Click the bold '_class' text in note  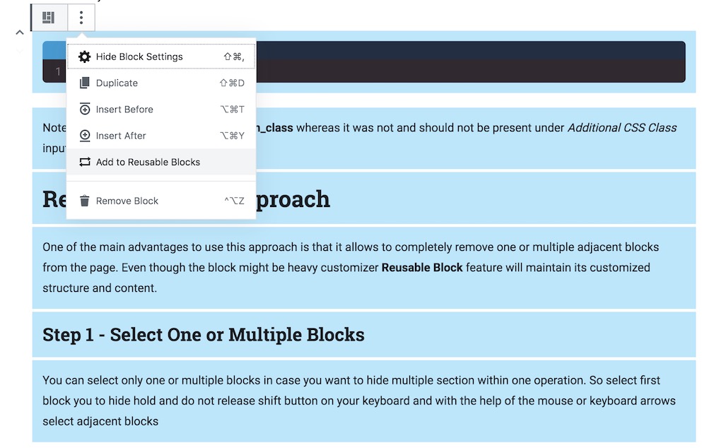coord(275,128)
